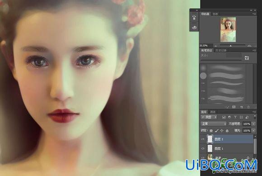The height and width of the screenshot is (176, 262).
Task: Open the Preset Manager icon below brushes
Action: [234, 107]
